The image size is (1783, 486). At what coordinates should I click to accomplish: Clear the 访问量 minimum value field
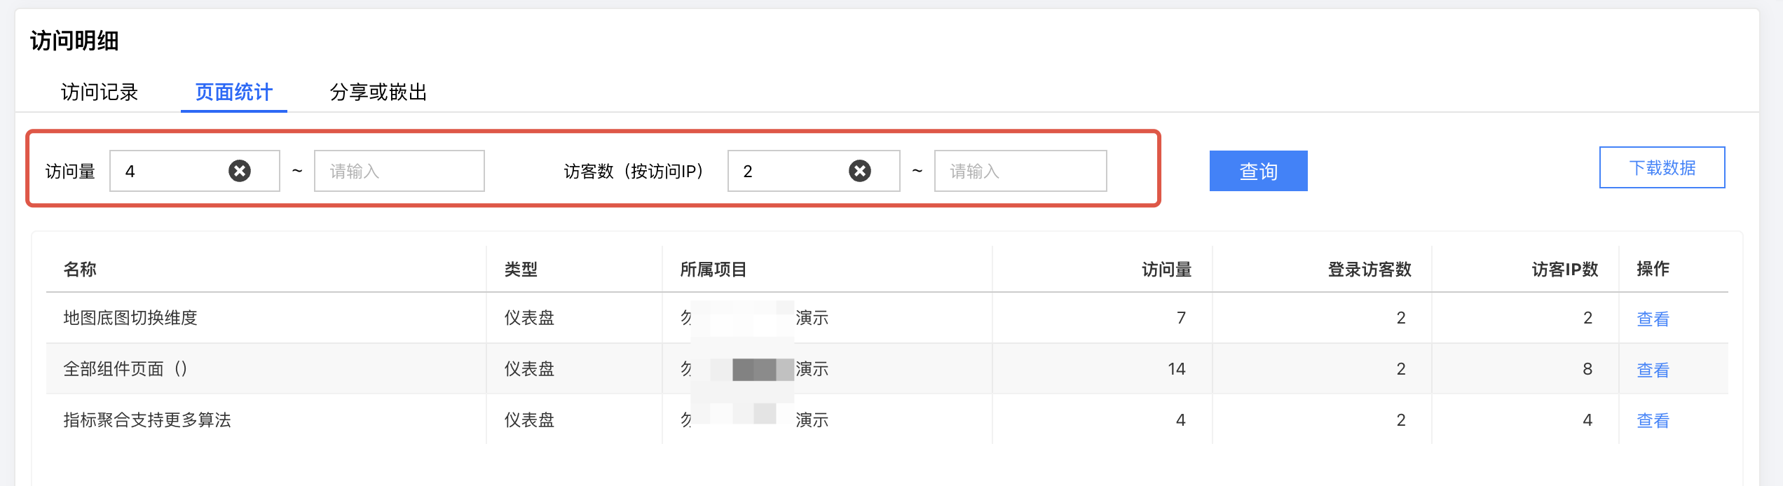pyautogui.click(x=240, y=171)
